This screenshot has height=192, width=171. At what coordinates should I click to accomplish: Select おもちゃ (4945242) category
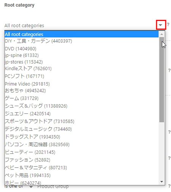pos(81,90)
